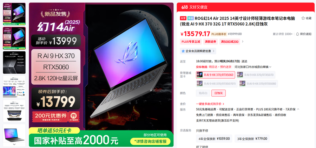Screen dimensions: 316x148
Task: Choose the 4年全保换新 ¥1039.00 plan
Action: [x=214, y=139]
